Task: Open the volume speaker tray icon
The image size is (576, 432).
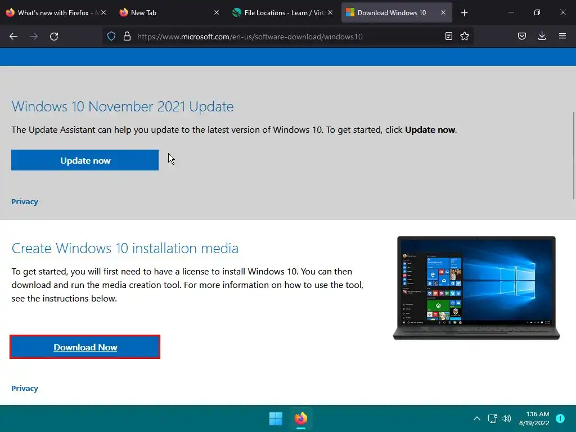Action: [506, 418]
